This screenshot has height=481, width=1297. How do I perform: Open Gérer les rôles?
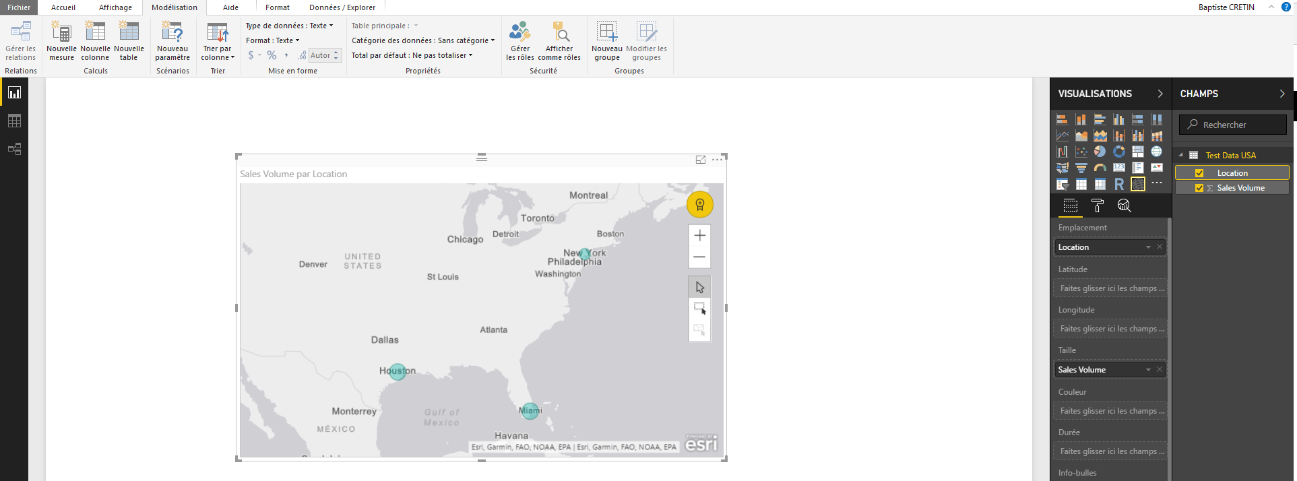[x=519, y=41]
